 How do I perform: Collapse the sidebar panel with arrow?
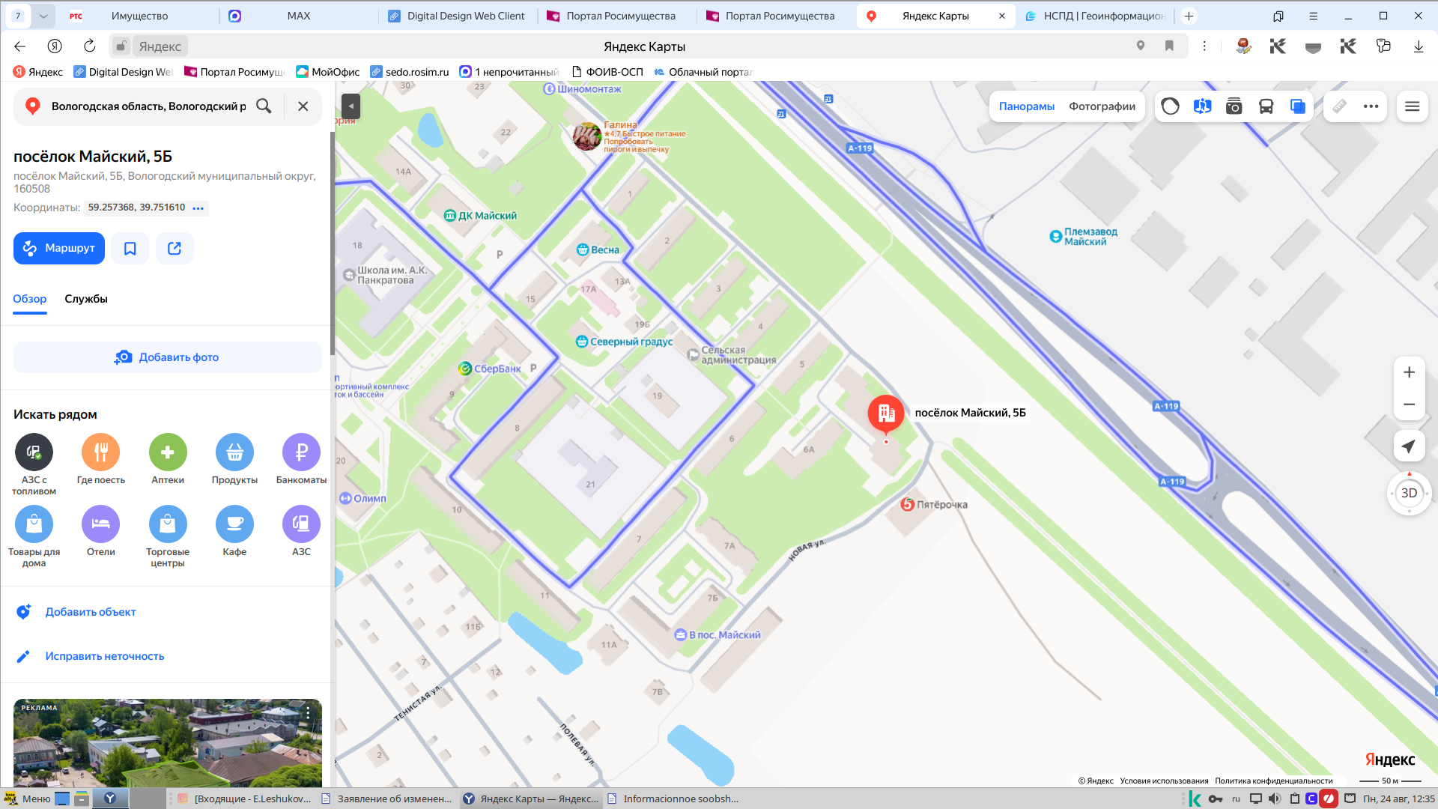click(x=351, y=106)
